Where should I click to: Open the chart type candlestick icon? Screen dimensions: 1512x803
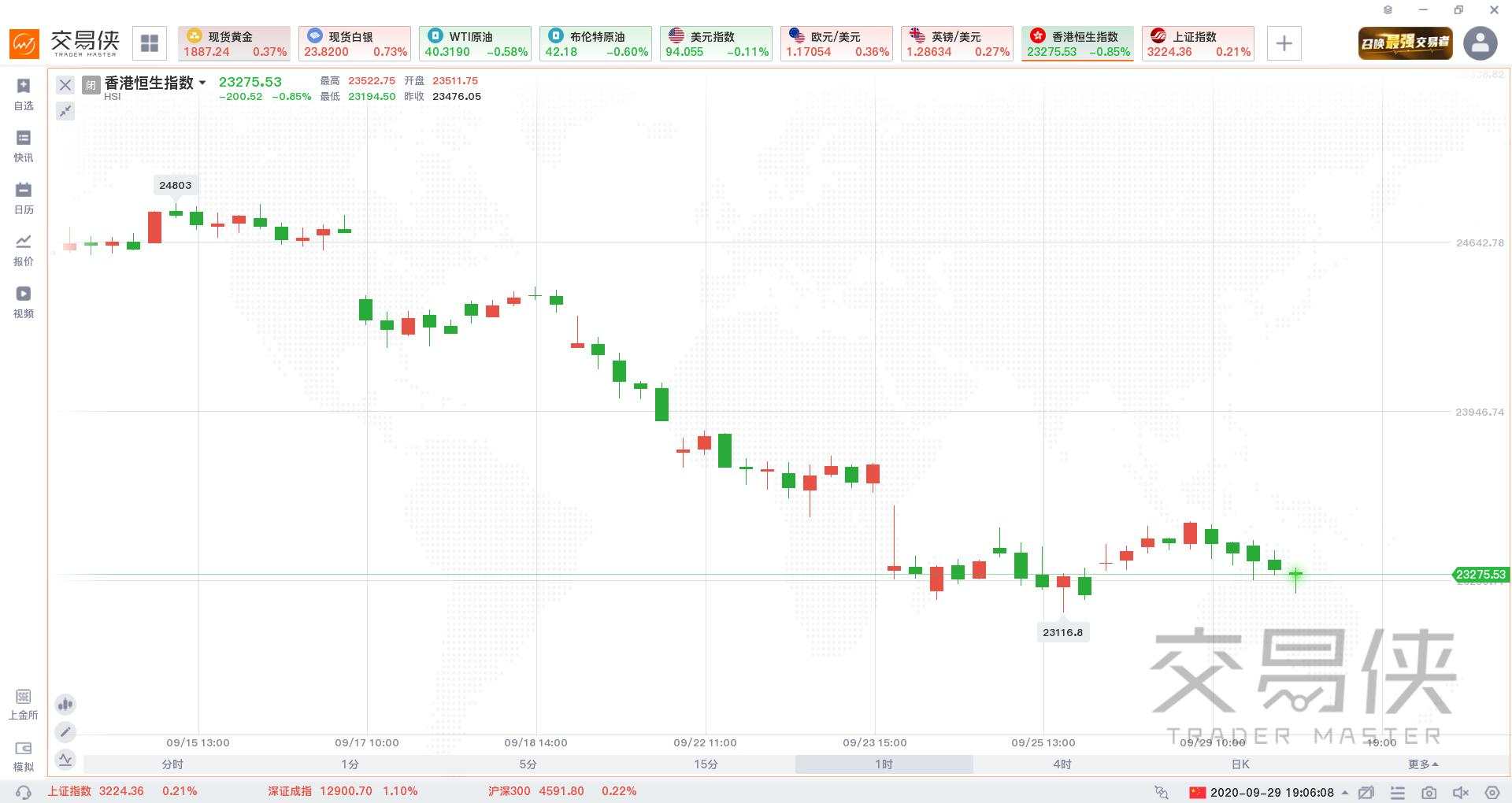click(x=65, y=704)
